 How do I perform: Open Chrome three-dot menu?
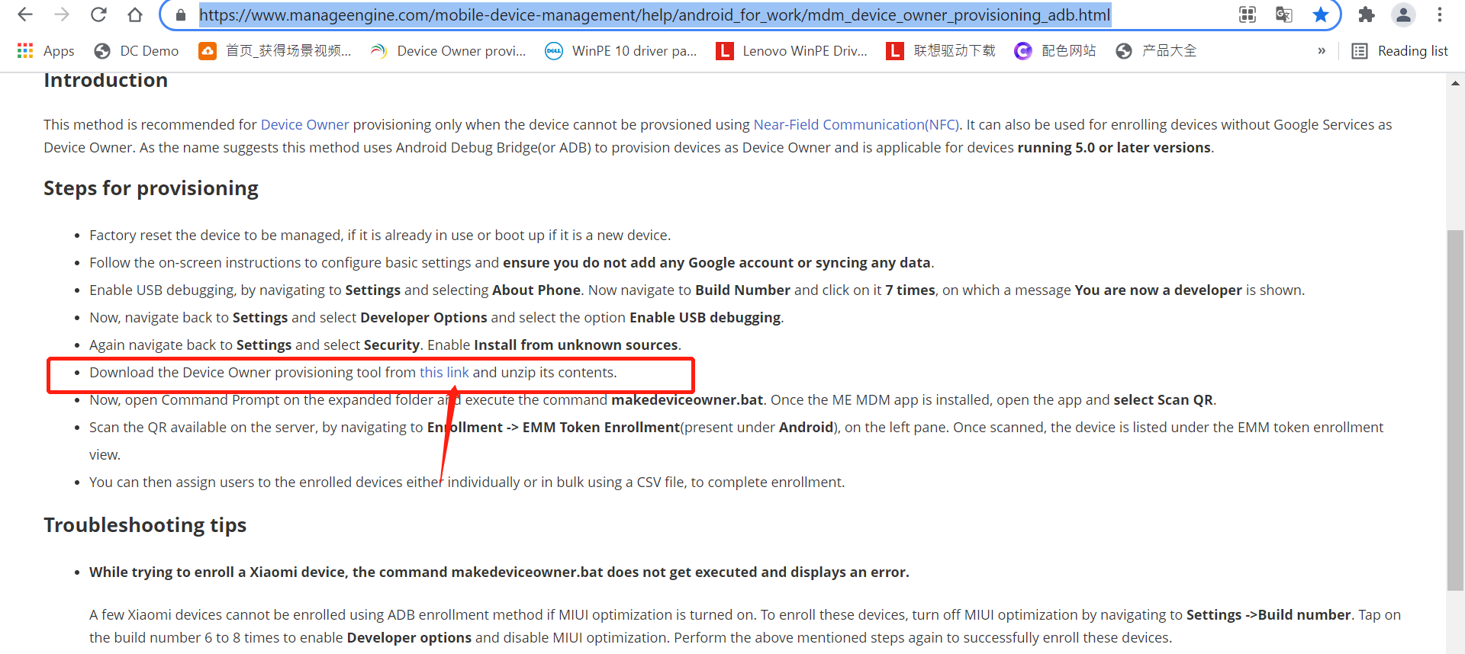[1440, 14]
